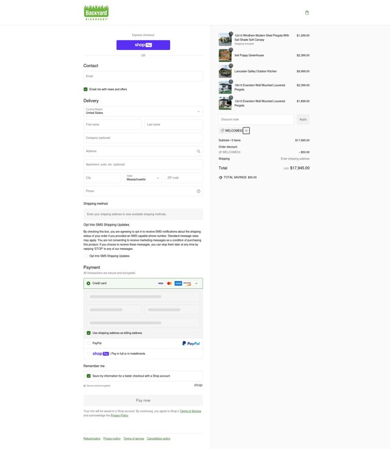Select the PayPal payment radio option
The width and height of the screenshot is (390, 465).
[88, 343]
